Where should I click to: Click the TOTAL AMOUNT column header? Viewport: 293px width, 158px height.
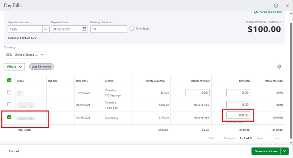(274, 81)
